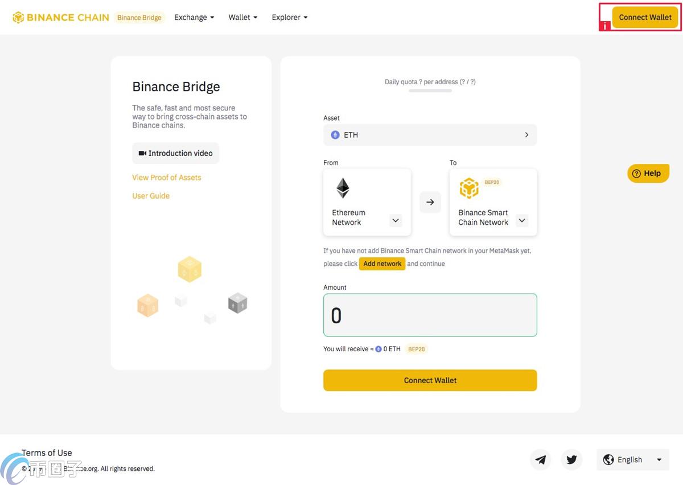The image size is (683, 485).
Task: Open the Wallet menu
Action: (x=243, y=18)
